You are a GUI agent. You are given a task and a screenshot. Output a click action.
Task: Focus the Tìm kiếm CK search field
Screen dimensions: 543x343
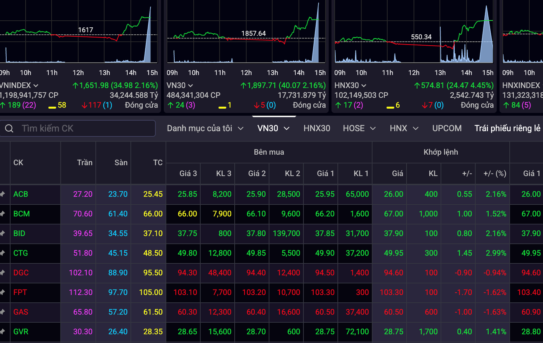click(x=86, y=129)
